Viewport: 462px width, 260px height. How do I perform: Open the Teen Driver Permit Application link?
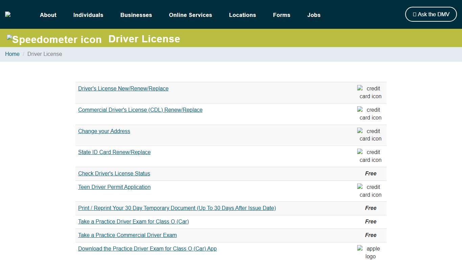point(114,187)
